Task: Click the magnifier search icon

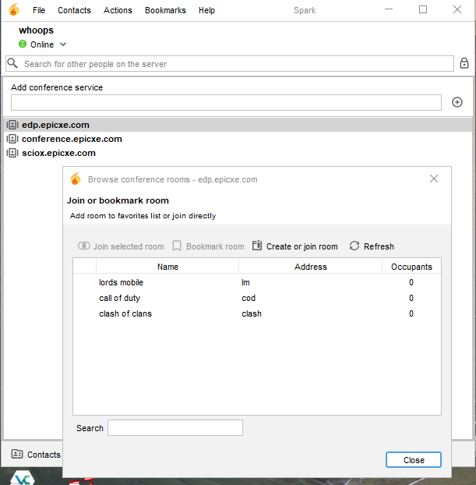Action: pos(12,63)
